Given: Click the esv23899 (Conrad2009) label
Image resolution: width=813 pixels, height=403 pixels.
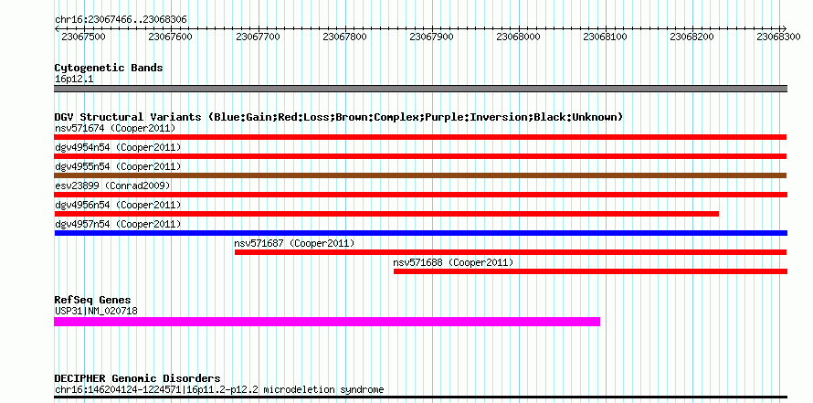Looking at the screenshot, I should pos(112,186).
